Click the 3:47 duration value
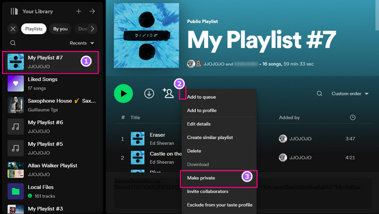This screenshot has width=379, height=214. click(350, 139)
